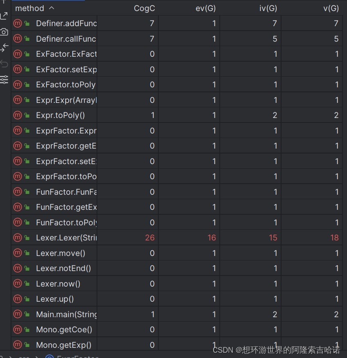
Task: Click method icon of Definer.addFunc row
Action: [x=18, y=23]
